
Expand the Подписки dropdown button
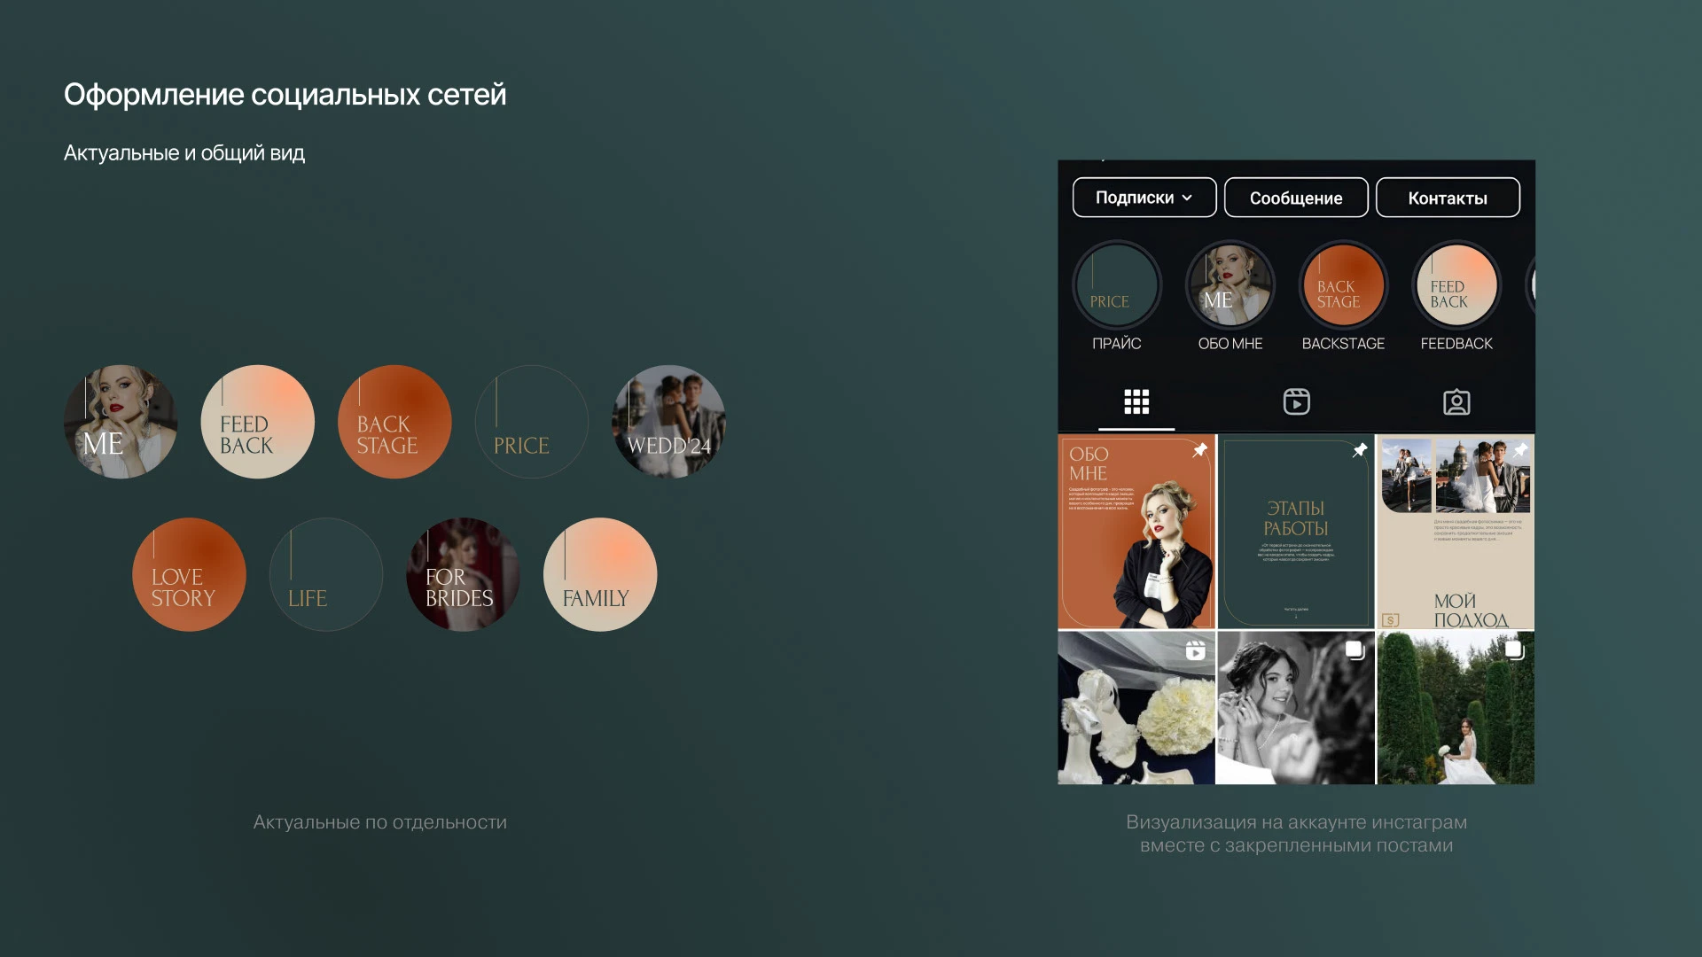click(x=1144, y=198)
